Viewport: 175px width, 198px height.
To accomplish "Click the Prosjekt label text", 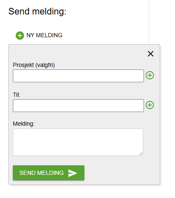I will (23, 65).
